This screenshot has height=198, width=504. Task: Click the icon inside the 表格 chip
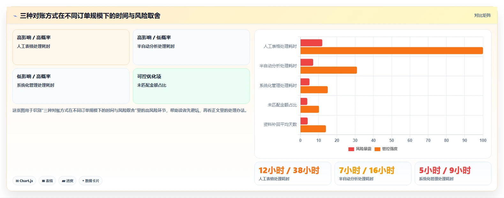pos(43,181)
